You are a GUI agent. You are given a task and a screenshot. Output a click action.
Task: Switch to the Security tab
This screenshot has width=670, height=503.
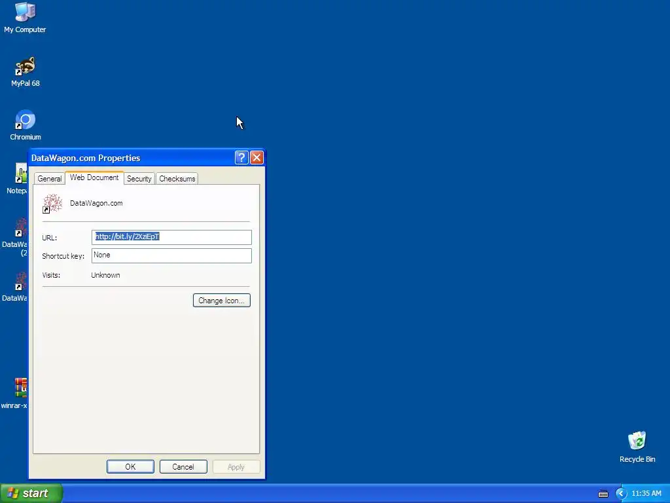[139, 179]
